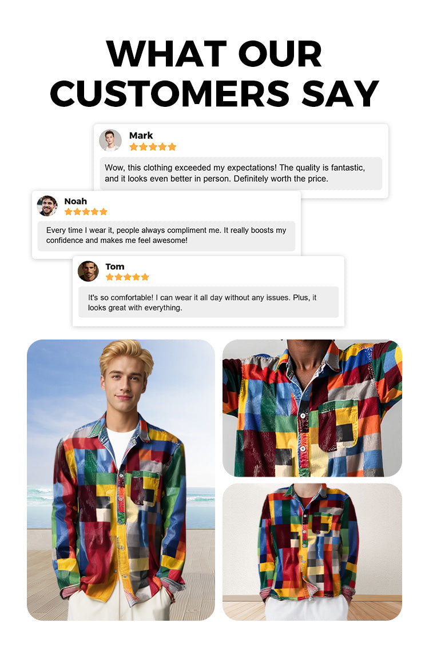Open Tom's review about comfort

pos(209,302)
